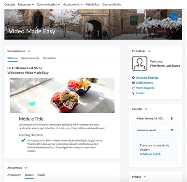Open the Content navigation item

click(x=9, y=4)
